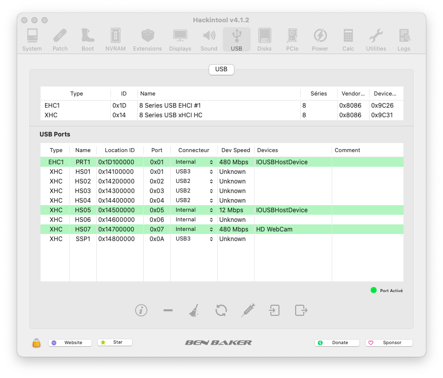Select the HD WebCam device cell

(293, 229)
